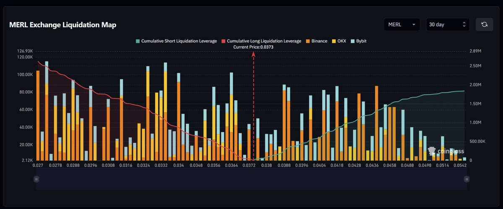Click the 0.0418 x-axis label
The width and height of the screenshot is (503, 209).
[x=337, y=165]
